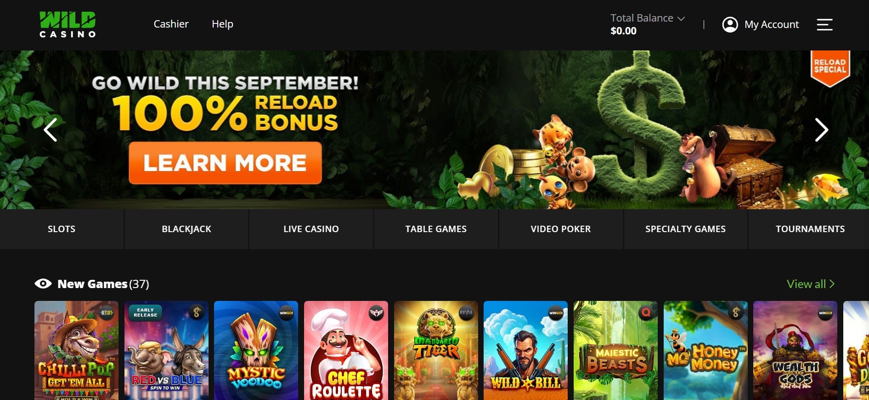The image size is (869, 400).
Task: Open the Help menu item
Action: 222,24
